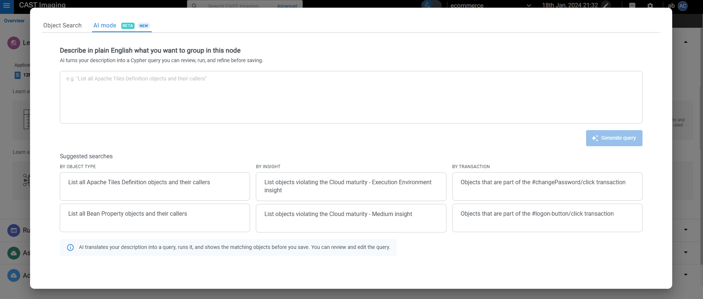Open the Overview tab behind the dialog
703x299 pixels.
coord(14,21)
